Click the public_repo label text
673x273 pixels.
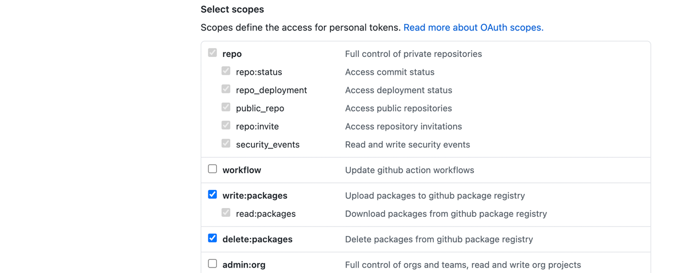(x=260, y=109)
